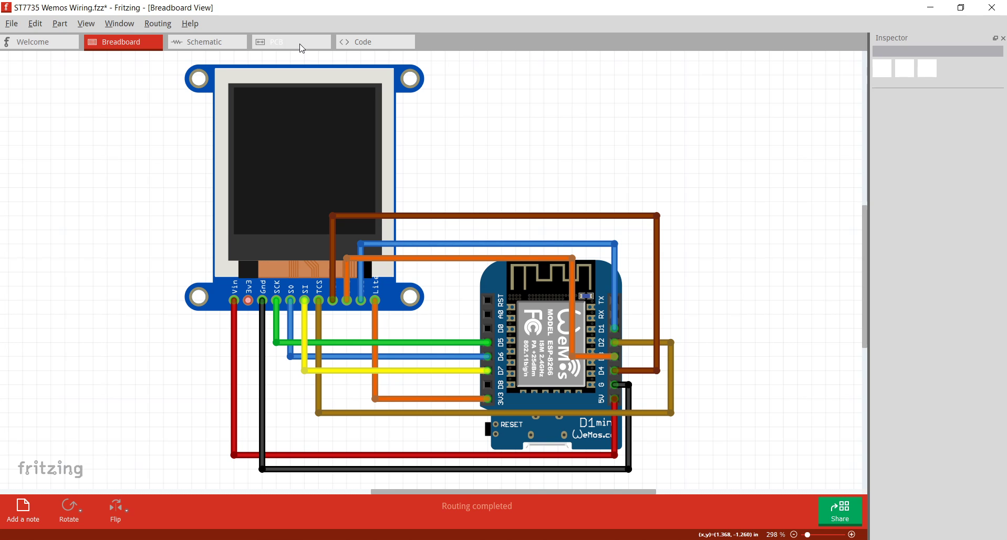1007x540 pixels.
Task: Click the zoom slider handle
Action: pos(807,534)
